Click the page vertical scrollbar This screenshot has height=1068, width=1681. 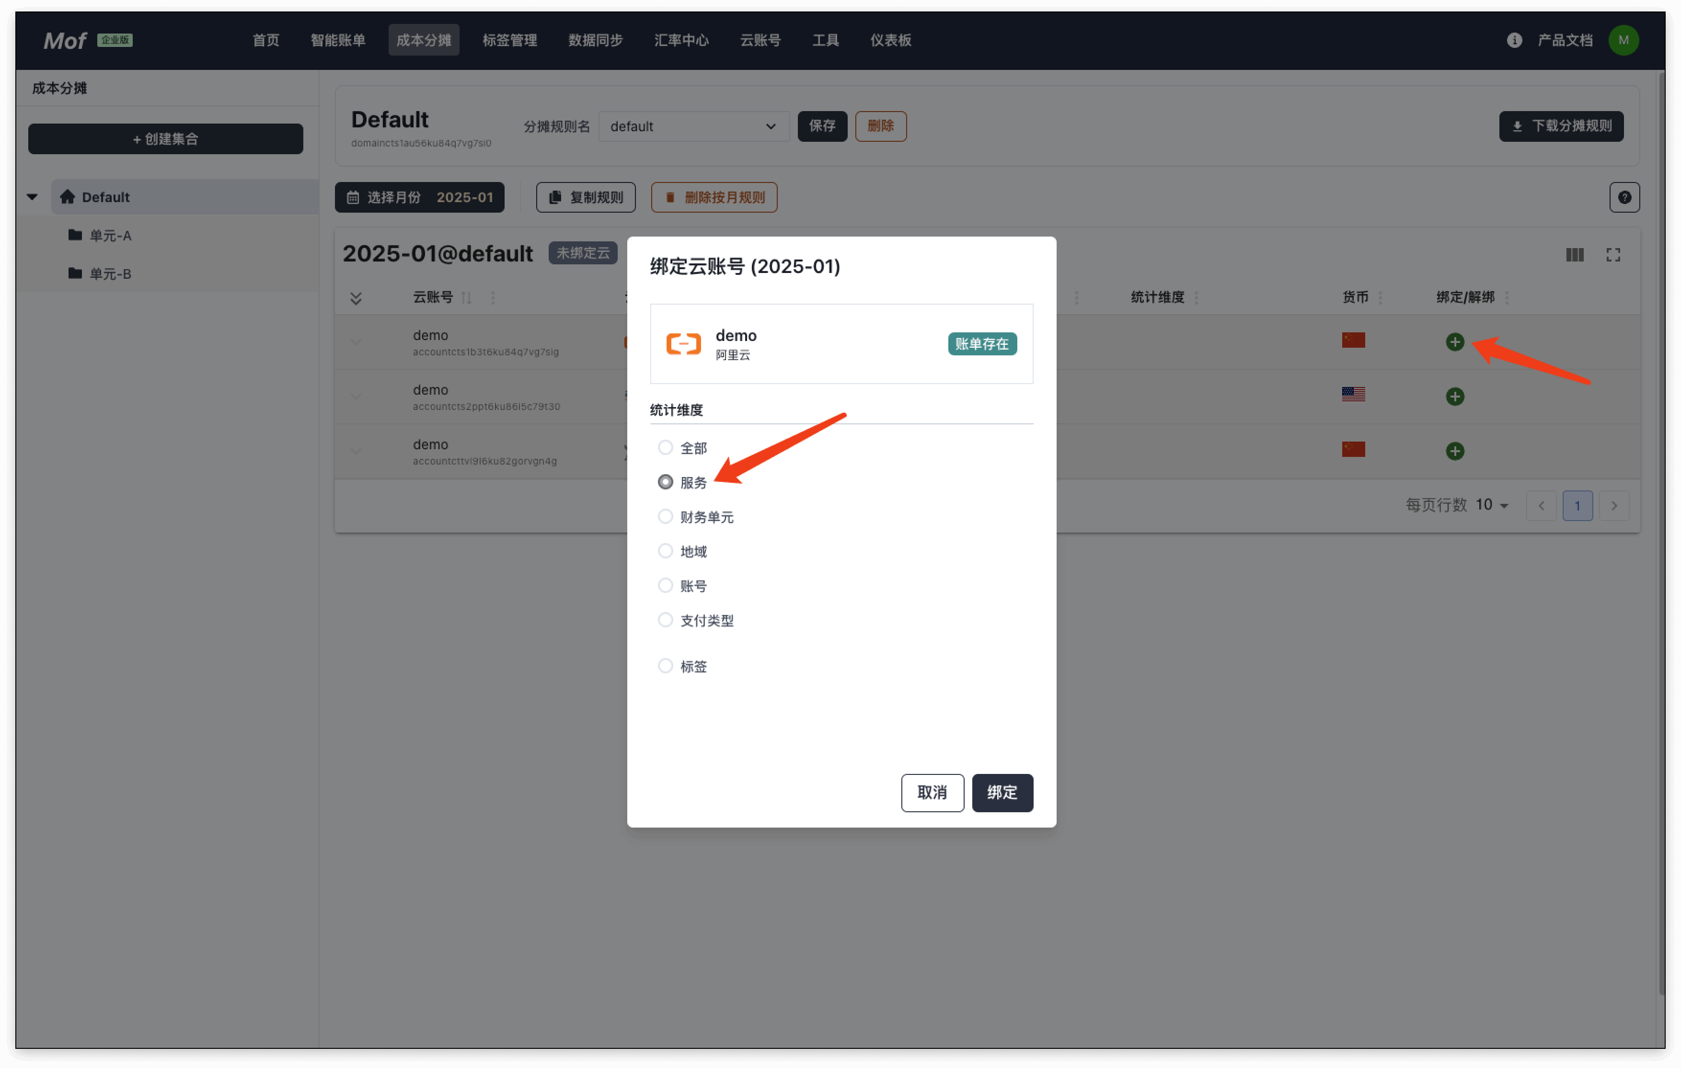1661,534
